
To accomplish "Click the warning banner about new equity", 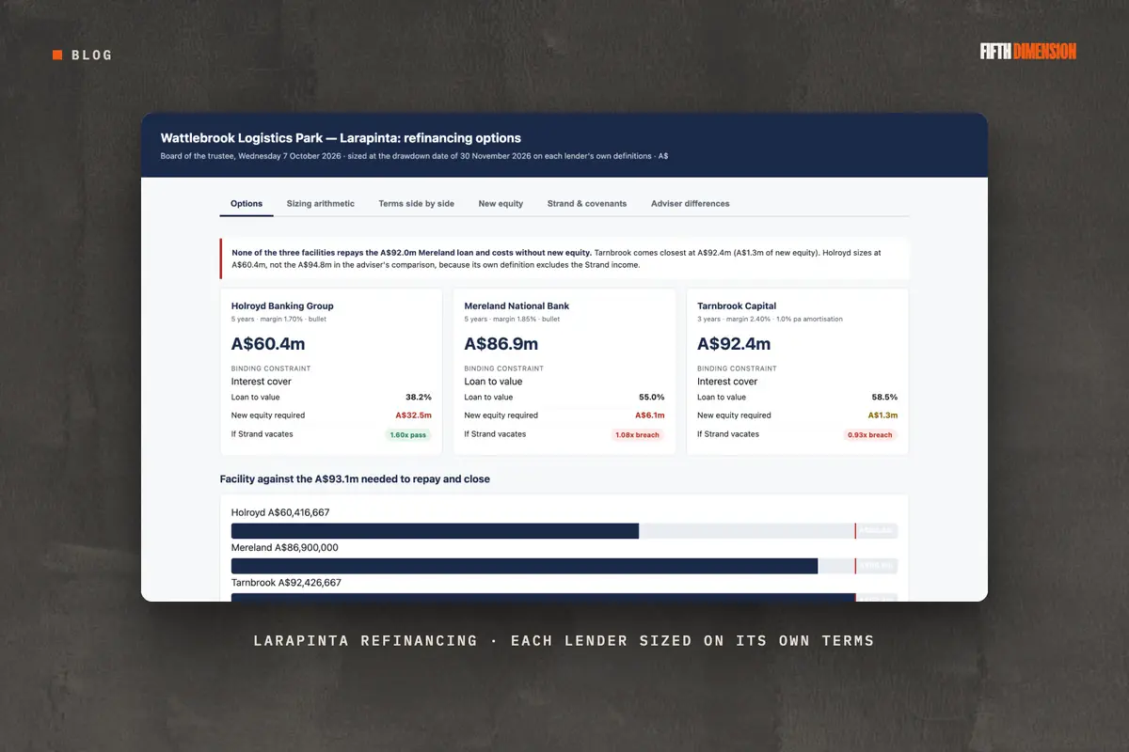I will click(x=564, y=258).
